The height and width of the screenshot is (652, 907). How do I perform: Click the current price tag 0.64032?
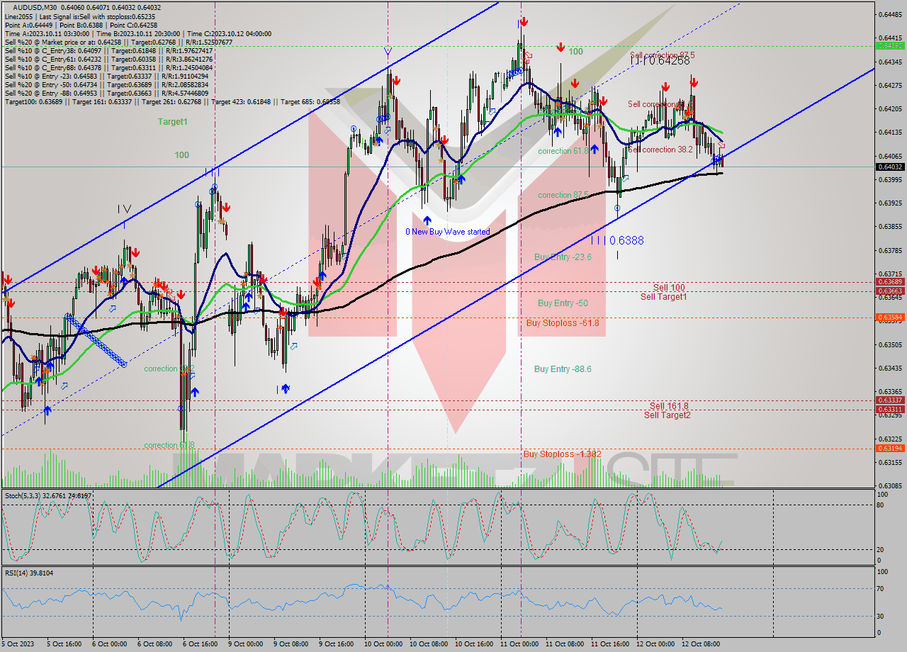click(x=891, y=167)
